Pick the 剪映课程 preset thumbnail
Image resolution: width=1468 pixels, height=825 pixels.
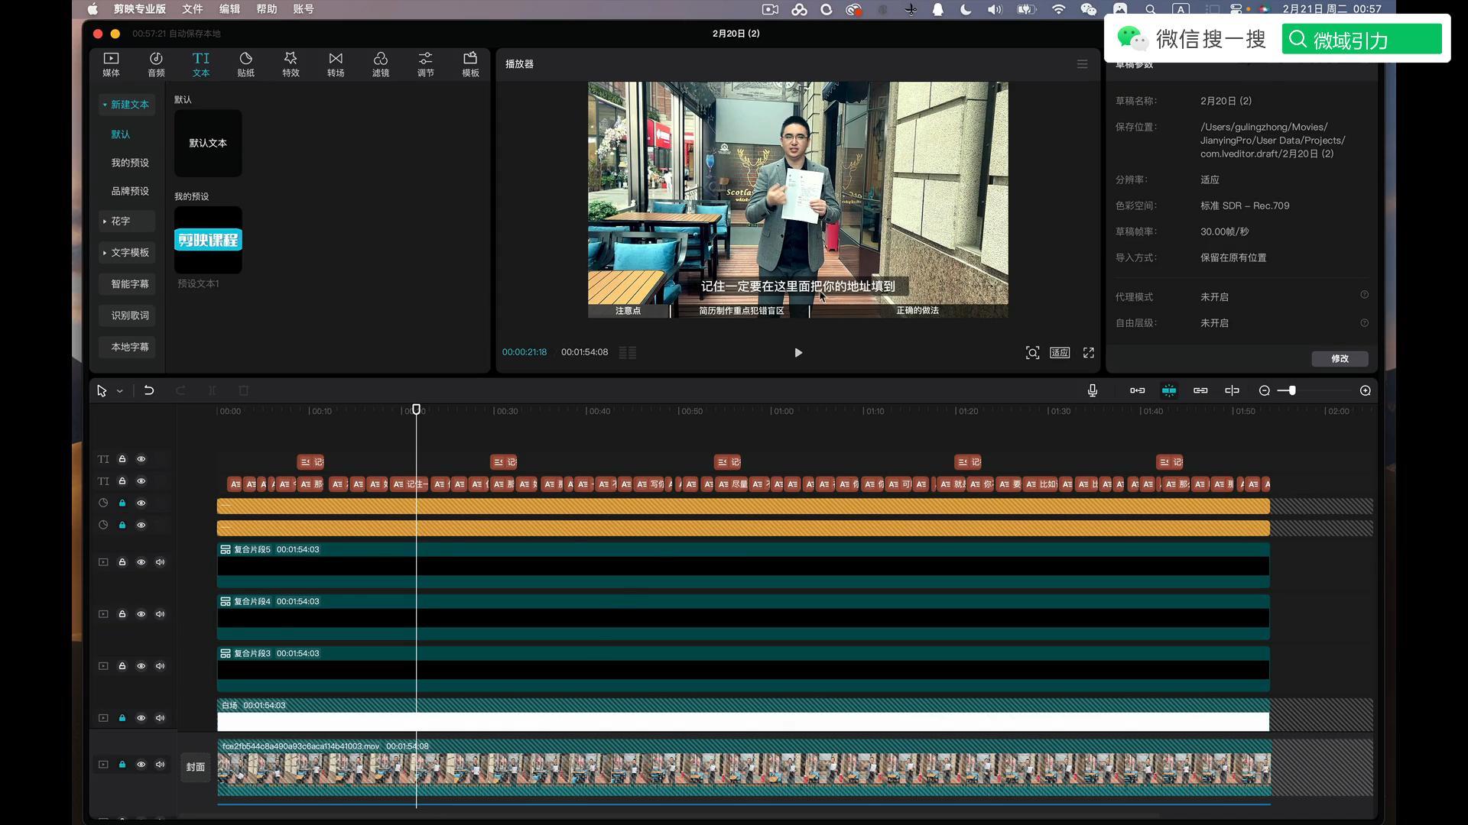(x=208, y=240)
